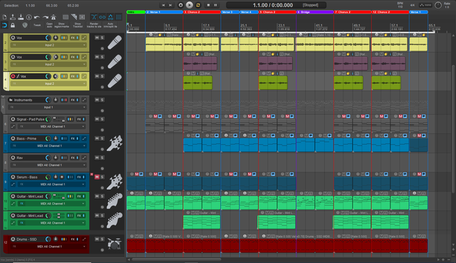456x263 pixels.
Task: Open Input 1 dropdown on Instruments track
Action: (48, 107)
